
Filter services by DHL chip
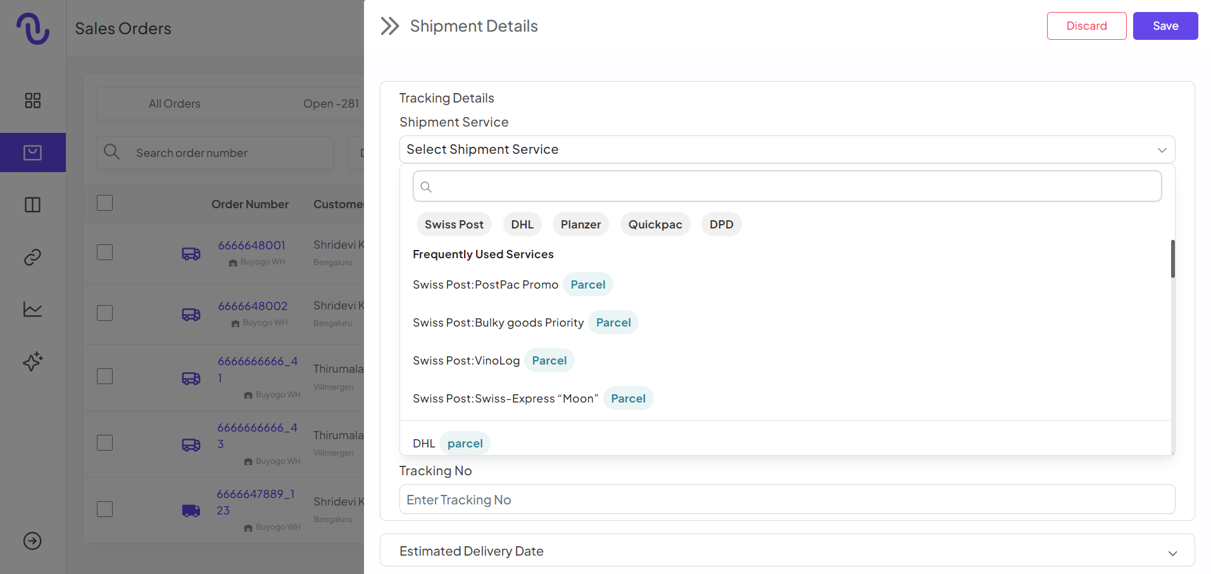coord(522,225)
